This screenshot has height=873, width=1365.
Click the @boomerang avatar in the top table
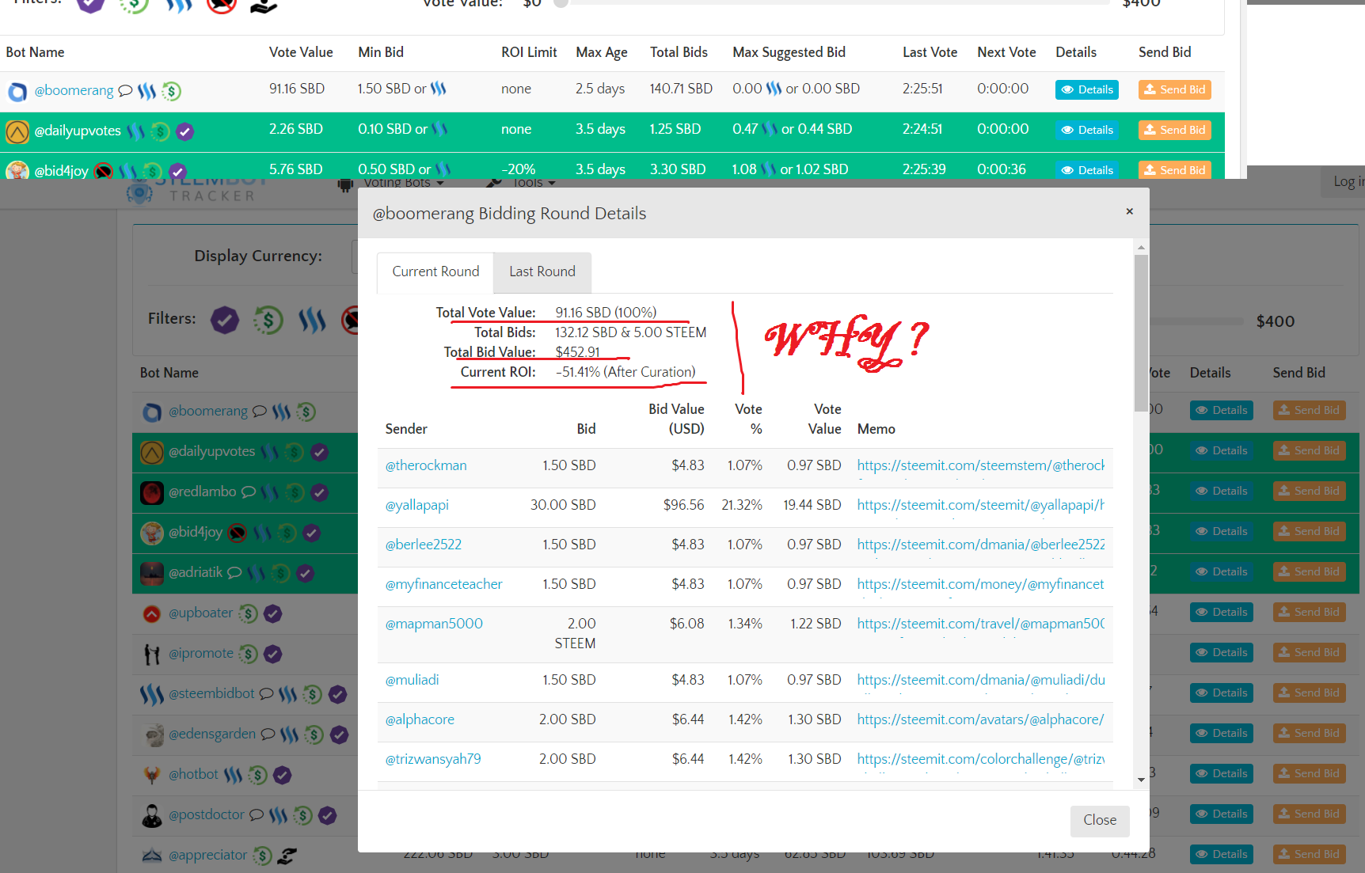pos(17,92)
